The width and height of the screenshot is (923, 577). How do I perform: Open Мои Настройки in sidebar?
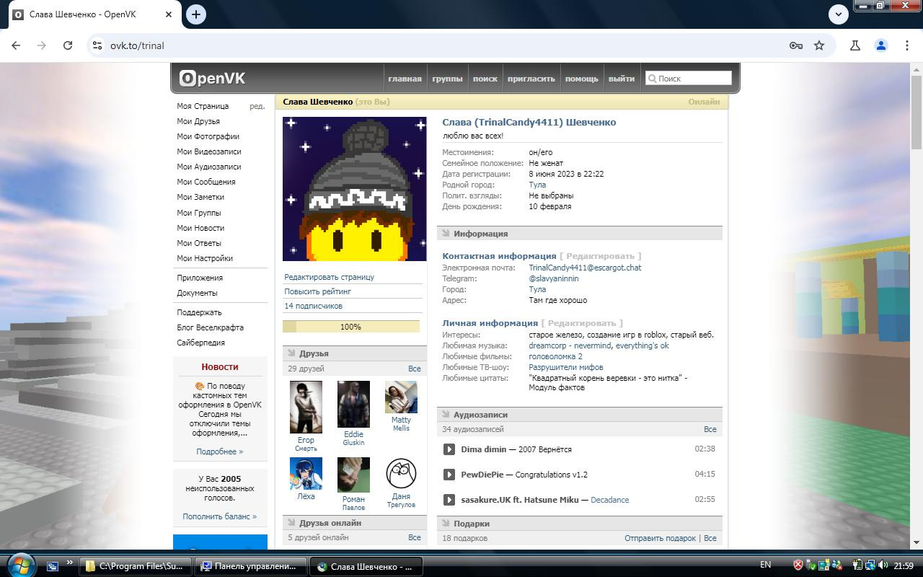click(205, 258)
